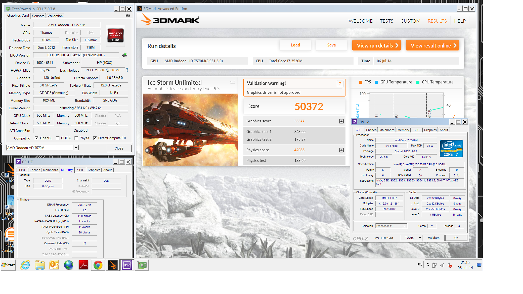Image resolution: width=523 pixels, height=294 pixels.
Task: Click the Close button in GPU-Z
Action: (x=119, y=148)
